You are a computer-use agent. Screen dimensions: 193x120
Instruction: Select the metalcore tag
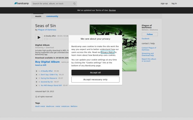65,106
